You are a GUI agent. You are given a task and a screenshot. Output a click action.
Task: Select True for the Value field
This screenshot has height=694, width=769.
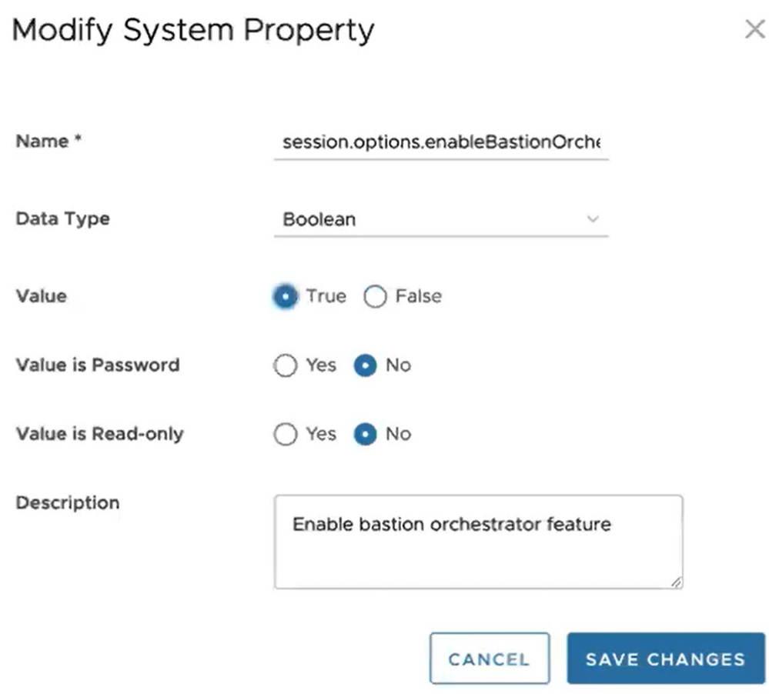[x=284, y=296]
